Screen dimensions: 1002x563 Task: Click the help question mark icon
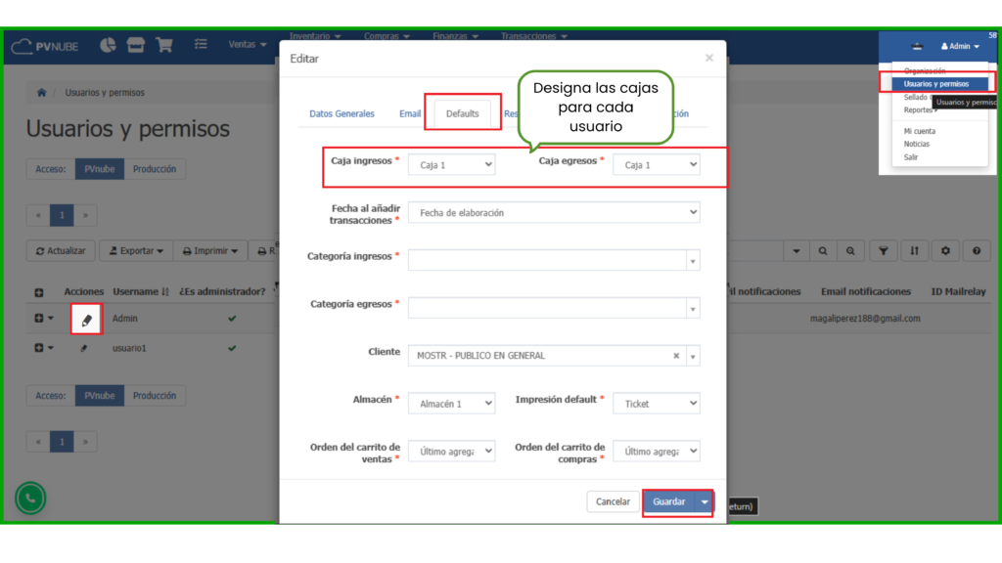click(976, 251)
